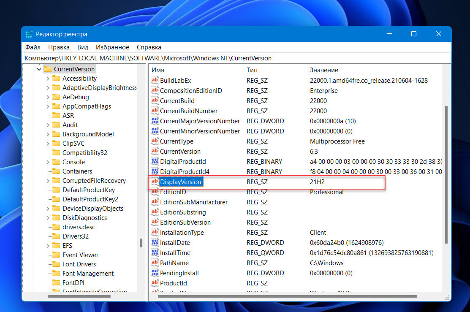Click the string icon of PathName

[x=155, y=263]
